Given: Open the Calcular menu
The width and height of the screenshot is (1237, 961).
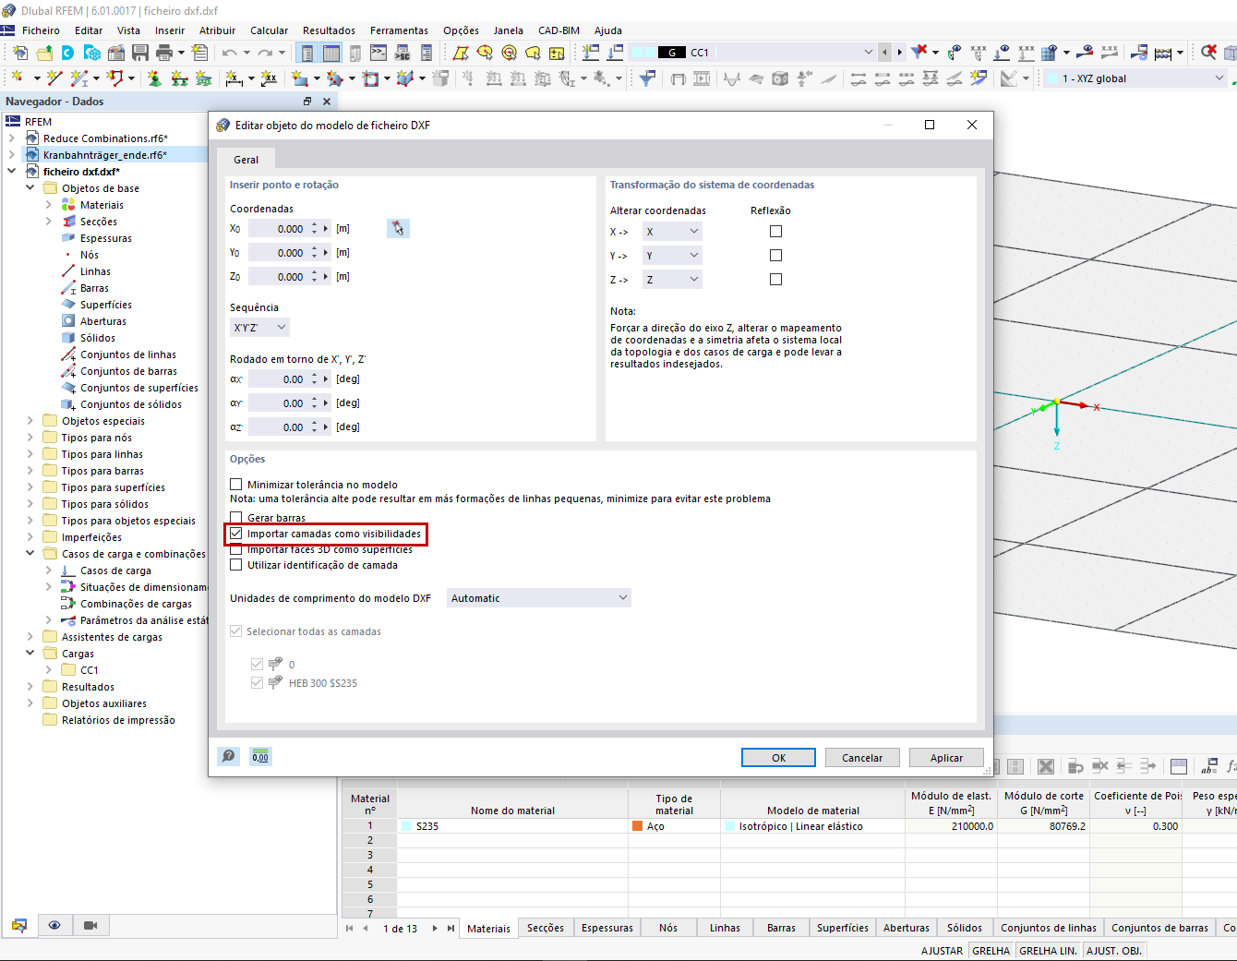Looking at the screenshot, I should (x=269, y=30).
